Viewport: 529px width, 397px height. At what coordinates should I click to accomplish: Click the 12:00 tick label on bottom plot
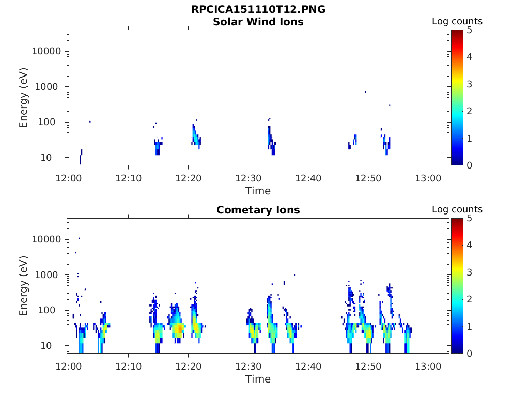coord(69,367)
